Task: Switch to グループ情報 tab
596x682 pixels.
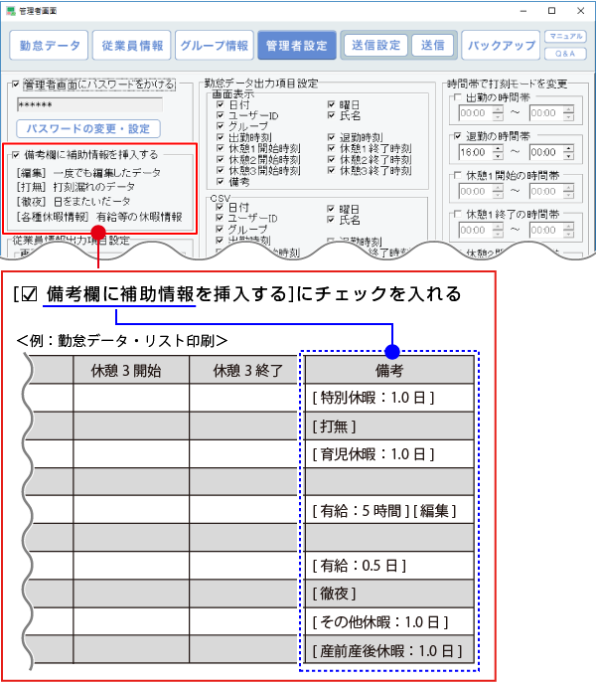Action: pos(214,46)
